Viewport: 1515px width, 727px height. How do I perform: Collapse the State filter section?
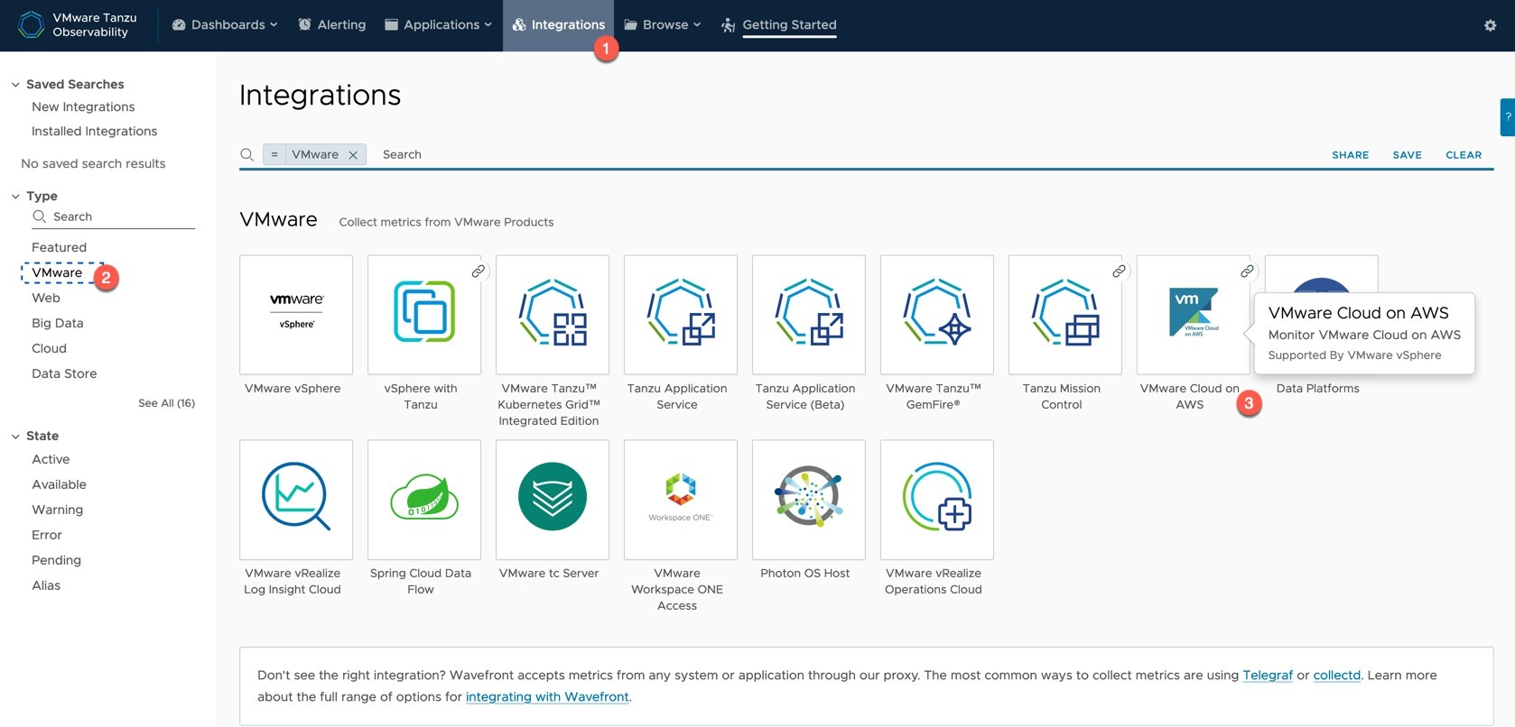coord(15,437)
